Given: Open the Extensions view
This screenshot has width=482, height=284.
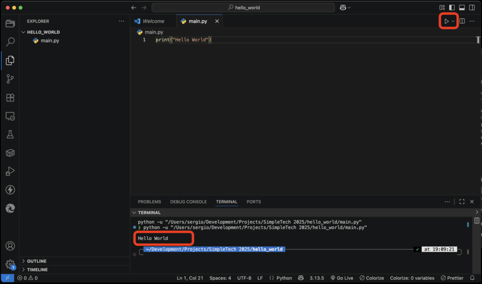Looking at the screenshot, I should pos(10,98).
